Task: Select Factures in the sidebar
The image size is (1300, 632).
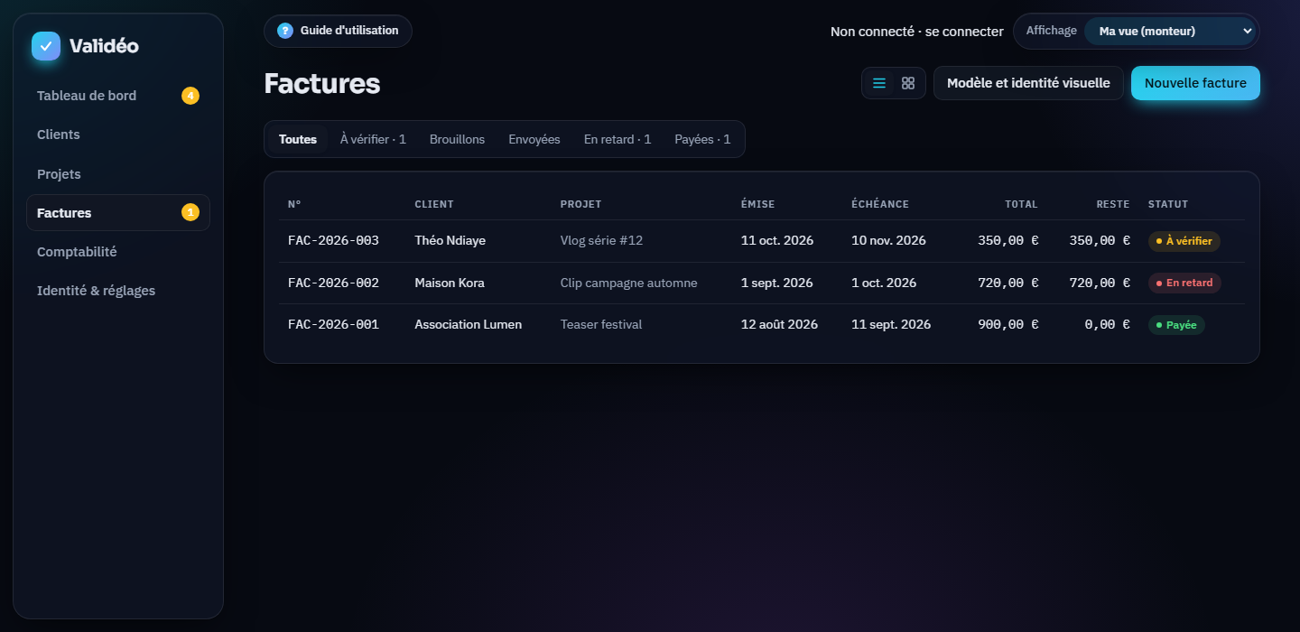Action: click(x=118, y=213)
